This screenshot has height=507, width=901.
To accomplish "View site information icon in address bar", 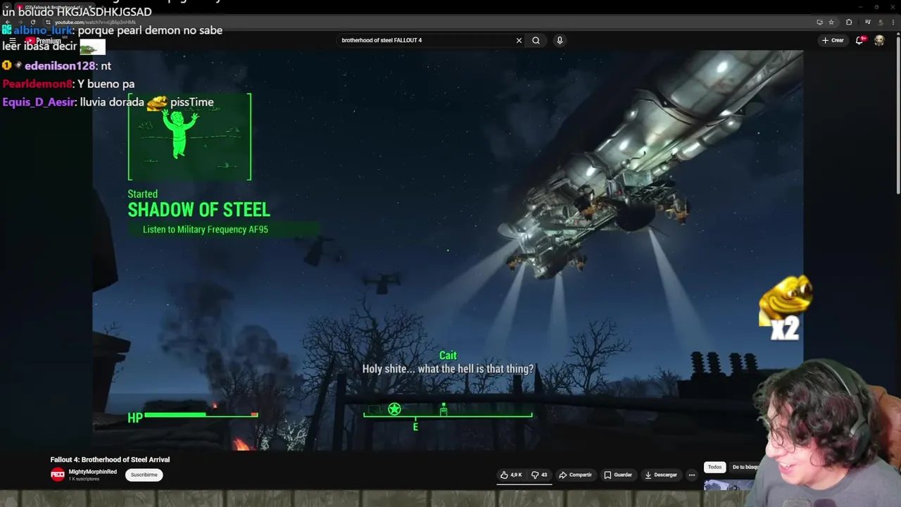I will pyautogui.click(x=48, y=22).
